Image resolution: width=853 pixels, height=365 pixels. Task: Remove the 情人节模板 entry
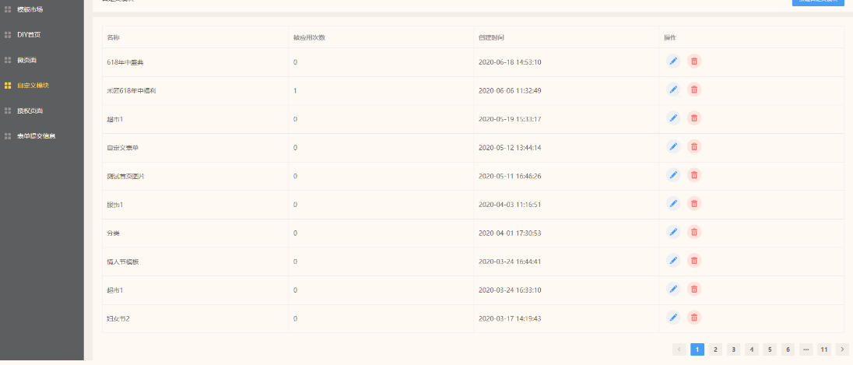tap(694, 261)
